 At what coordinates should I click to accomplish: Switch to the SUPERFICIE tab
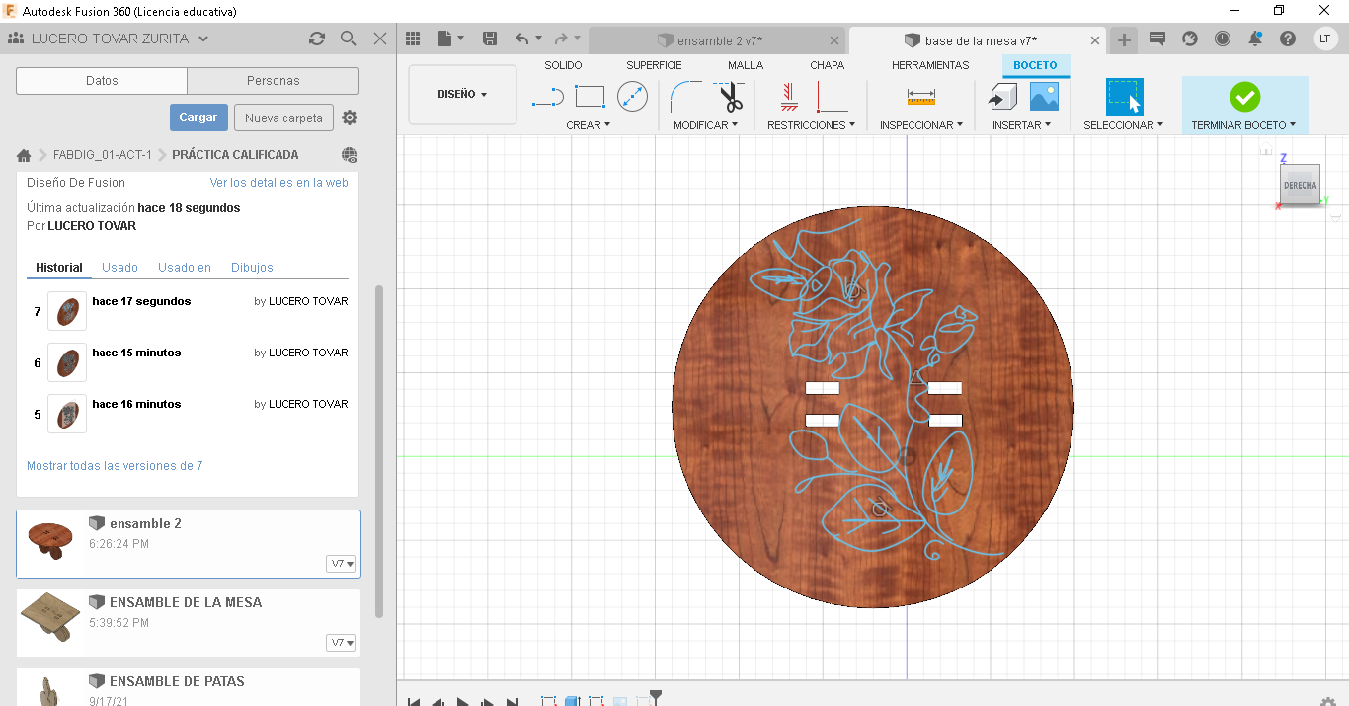[654, 65]
